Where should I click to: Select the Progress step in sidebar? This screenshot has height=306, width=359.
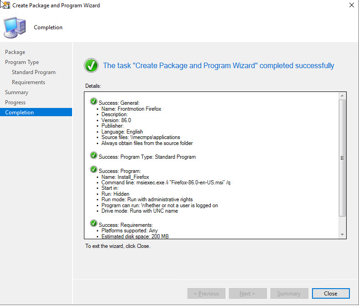(15, 102)
